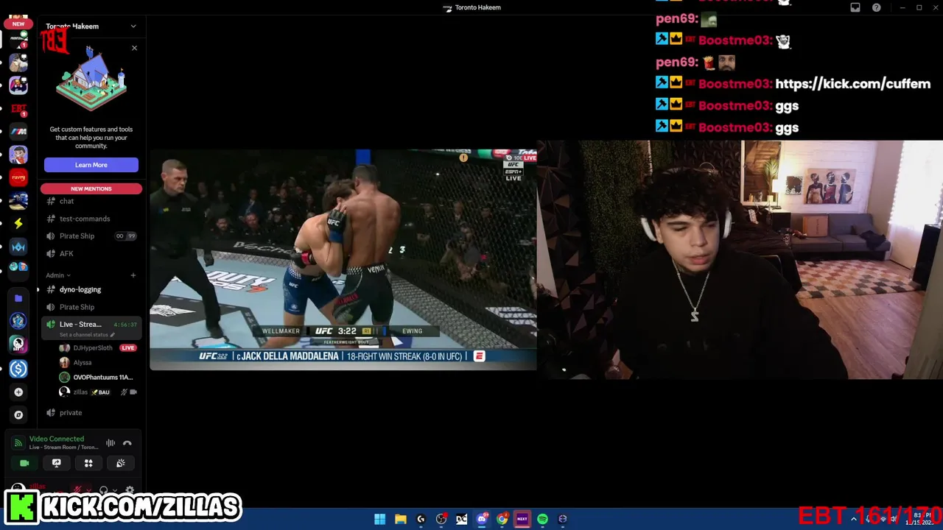943x530 pixels.
Task: Open the EBT server icon in sidebar
Action: click(18, 109)
